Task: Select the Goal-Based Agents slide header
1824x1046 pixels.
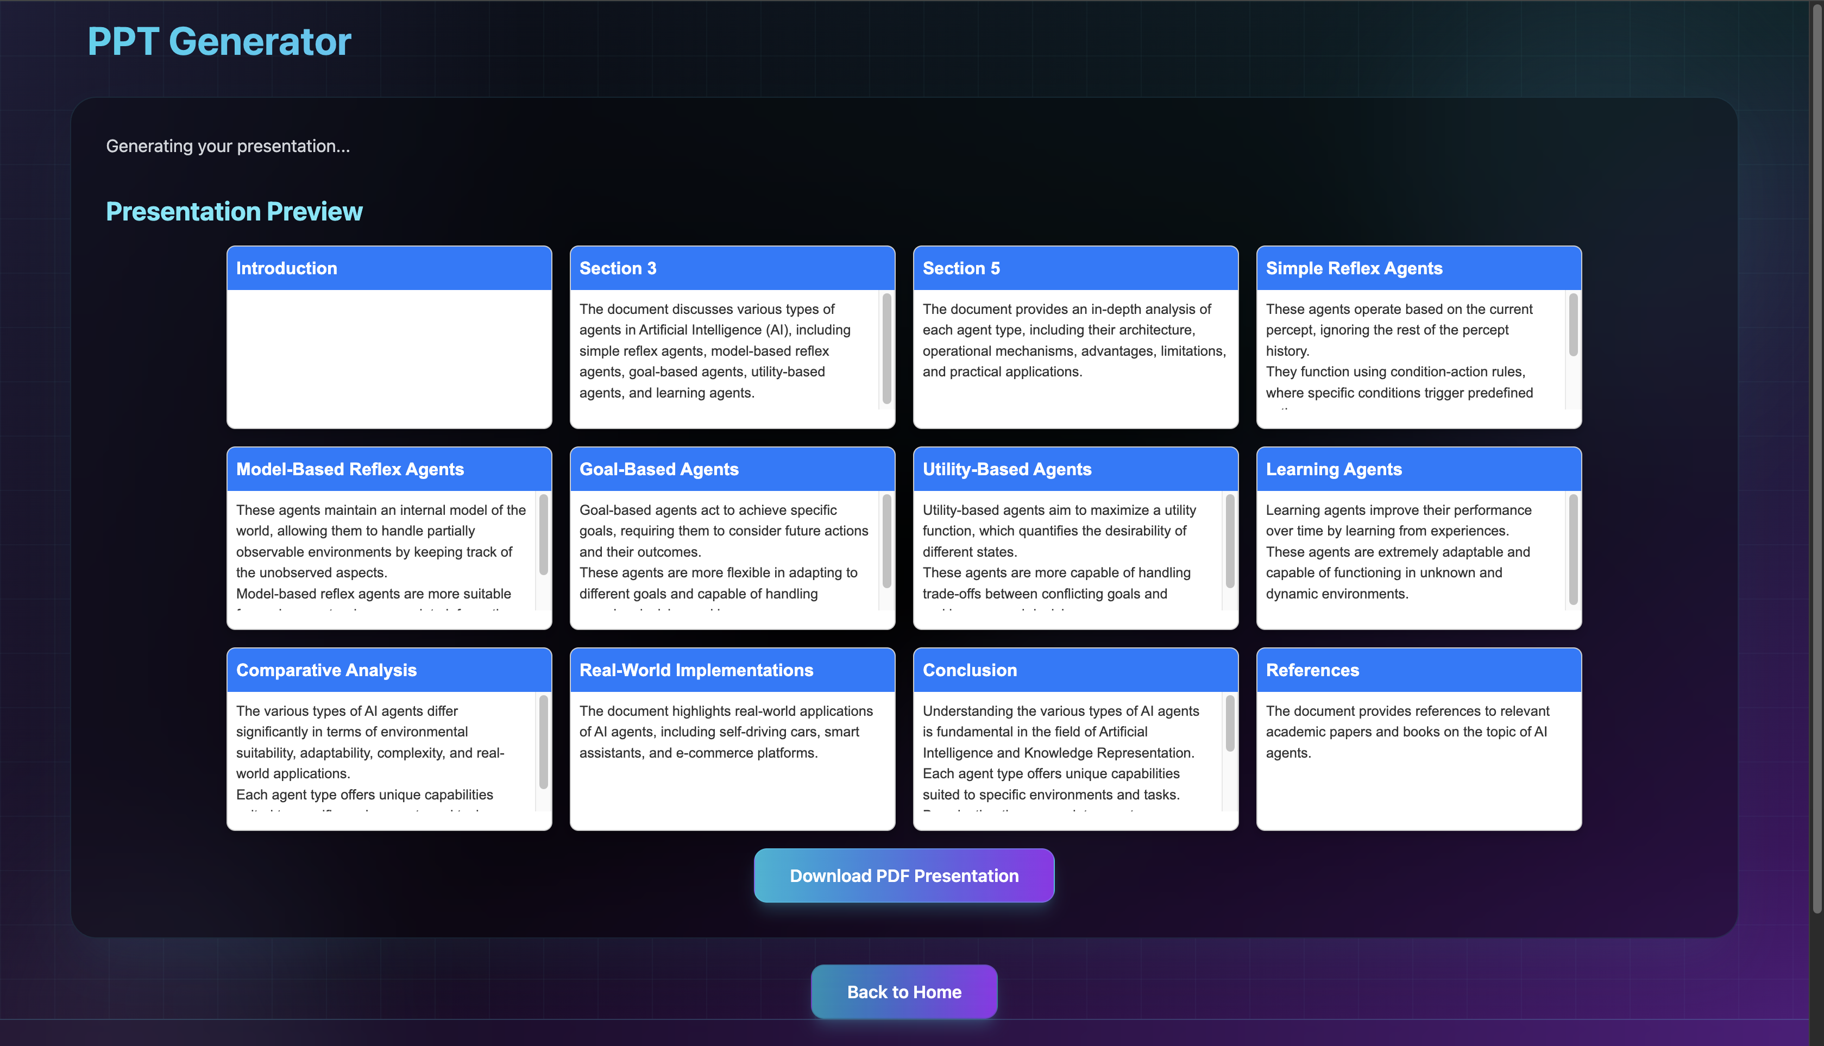Action: (732, 469)
